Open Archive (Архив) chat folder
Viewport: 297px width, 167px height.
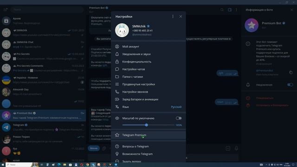click(x=43, y=21)
